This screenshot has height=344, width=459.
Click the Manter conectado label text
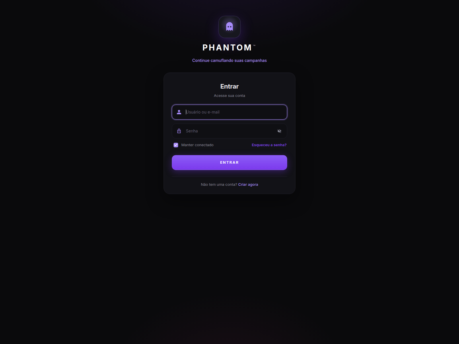pyautogui.click(x=197, y=145)
